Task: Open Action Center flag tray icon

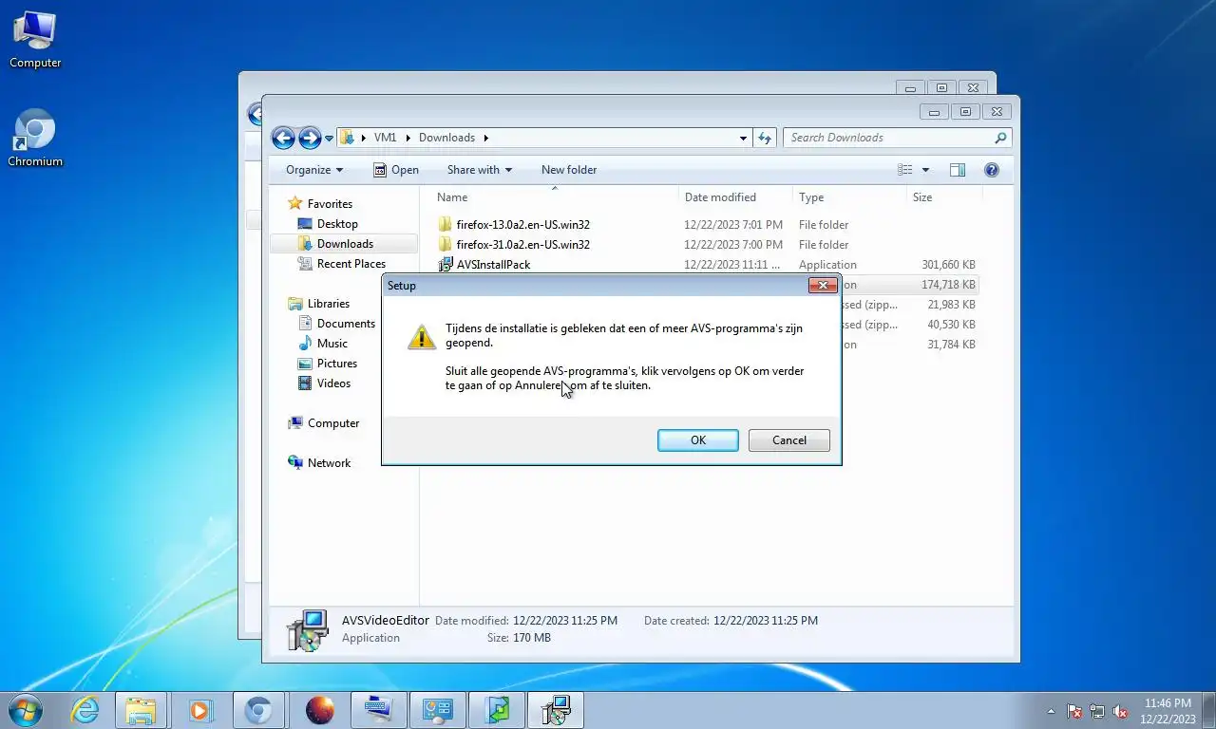Action: pos(1074,711)
